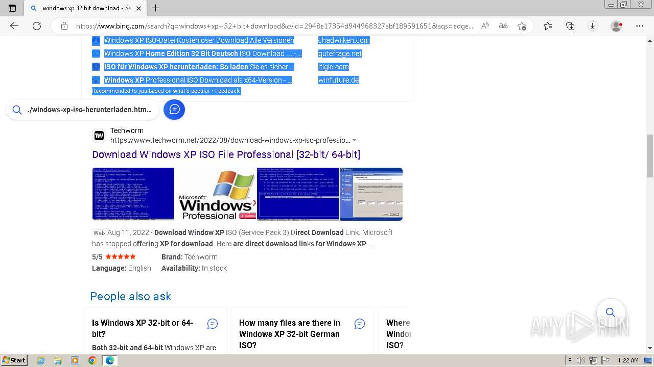
Task: Open media player from taskbar
Action: (75, 360)
